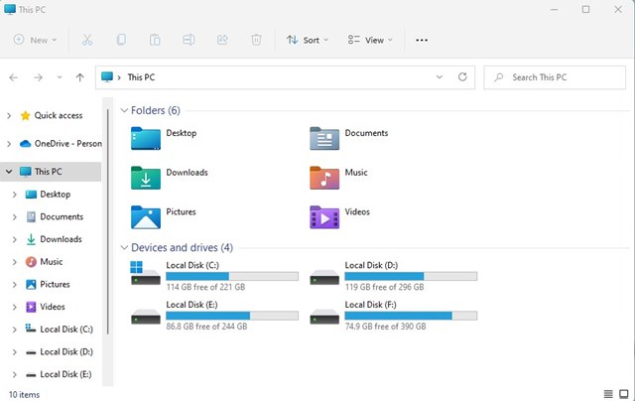
Task: Go up one level with up arrow
Action: (x=80, y=77)
